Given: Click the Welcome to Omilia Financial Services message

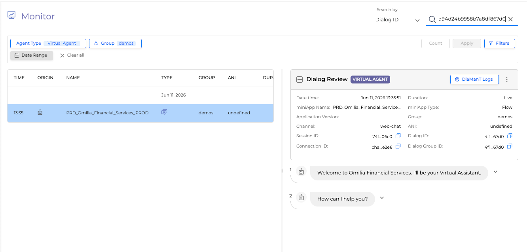Looking at the screenshot, I should [x=399, y=173].
